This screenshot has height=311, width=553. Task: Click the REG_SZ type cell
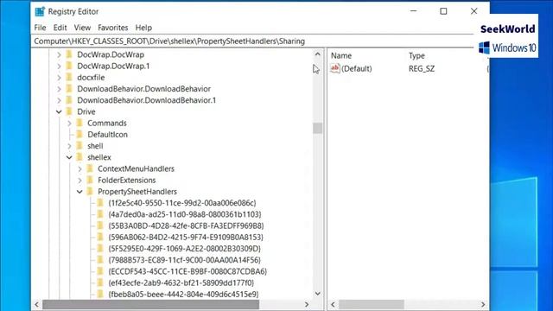pyautogui.click(x=422, y=68)
